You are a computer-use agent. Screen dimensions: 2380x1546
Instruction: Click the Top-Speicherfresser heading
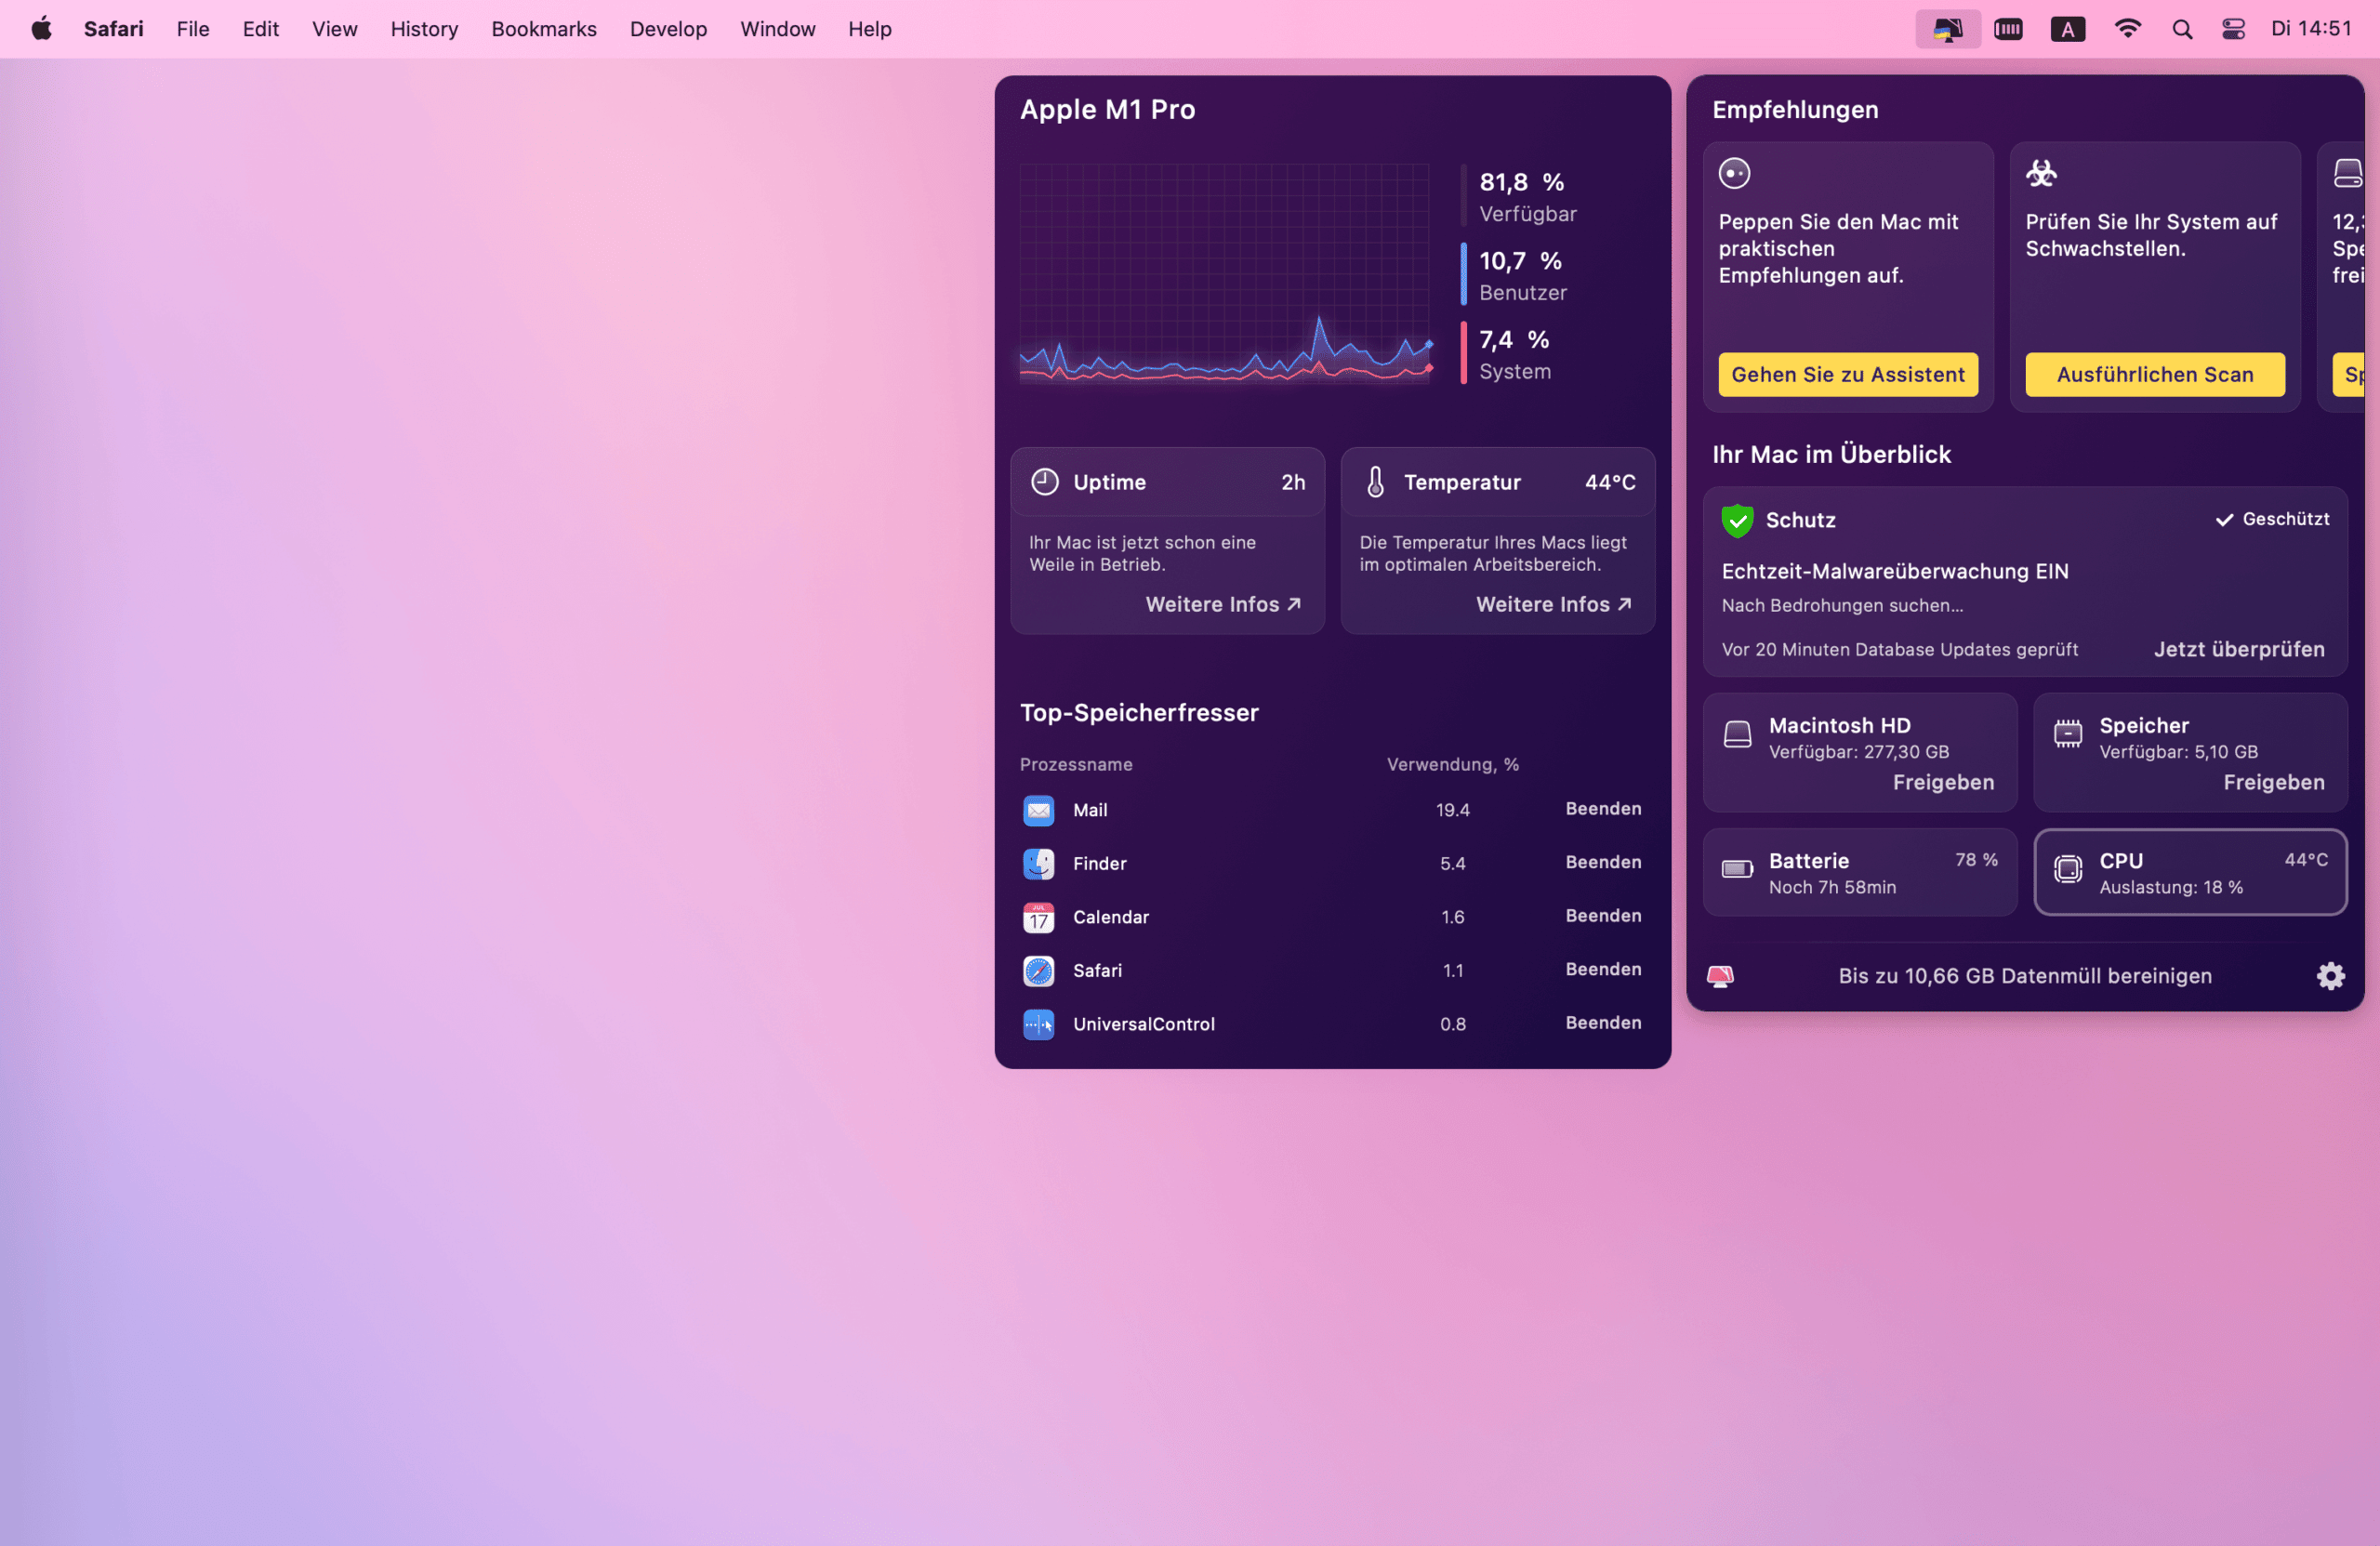point(1139,713)
